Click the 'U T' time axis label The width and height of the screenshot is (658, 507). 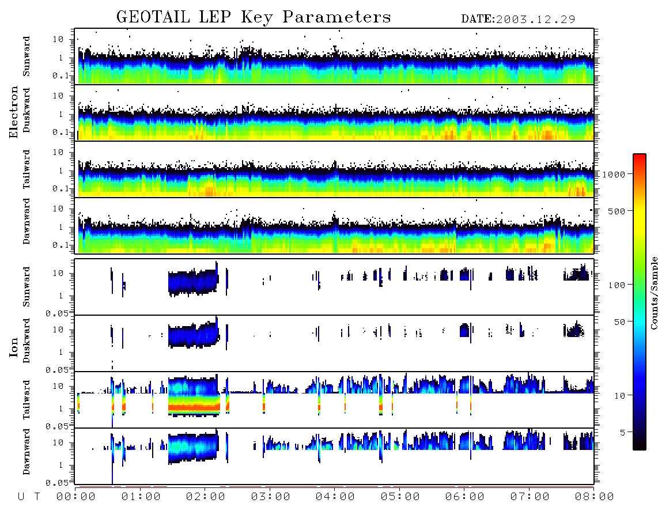tap(29, 497)
